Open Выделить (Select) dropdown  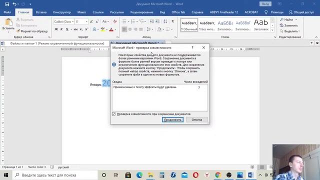coord(290,31)
